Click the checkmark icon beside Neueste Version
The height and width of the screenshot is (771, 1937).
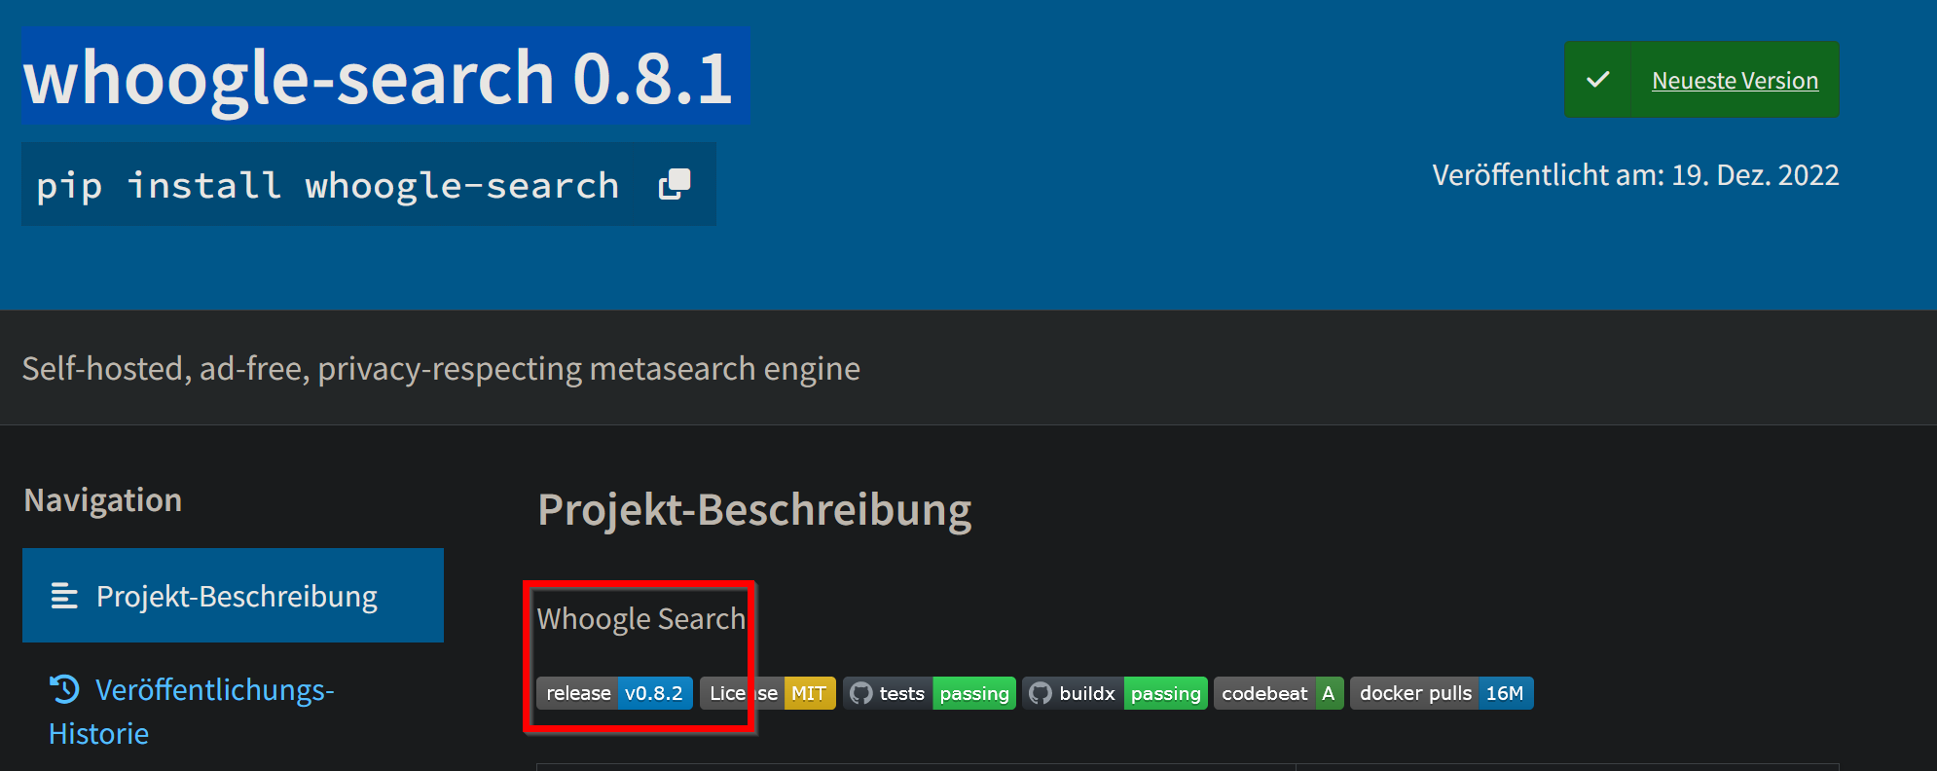coord(1597,80)
